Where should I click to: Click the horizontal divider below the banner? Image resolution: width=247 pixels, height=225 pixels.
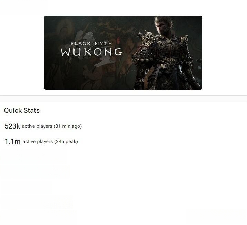(x=123, y=95)
